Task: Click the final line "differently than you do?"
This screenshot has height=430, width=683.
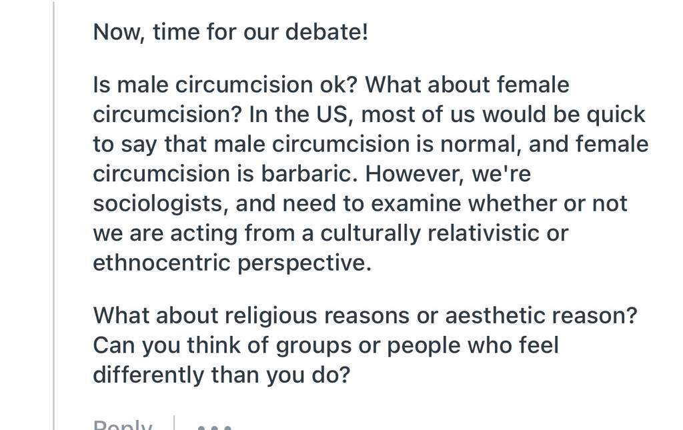Action: pyautogui.click(x=221, y=375)
